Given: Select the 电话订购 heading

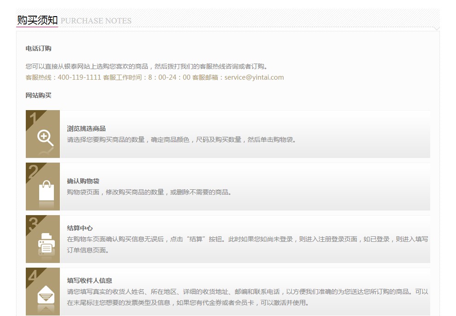Looking at the screenshot, I should point(38,48).
